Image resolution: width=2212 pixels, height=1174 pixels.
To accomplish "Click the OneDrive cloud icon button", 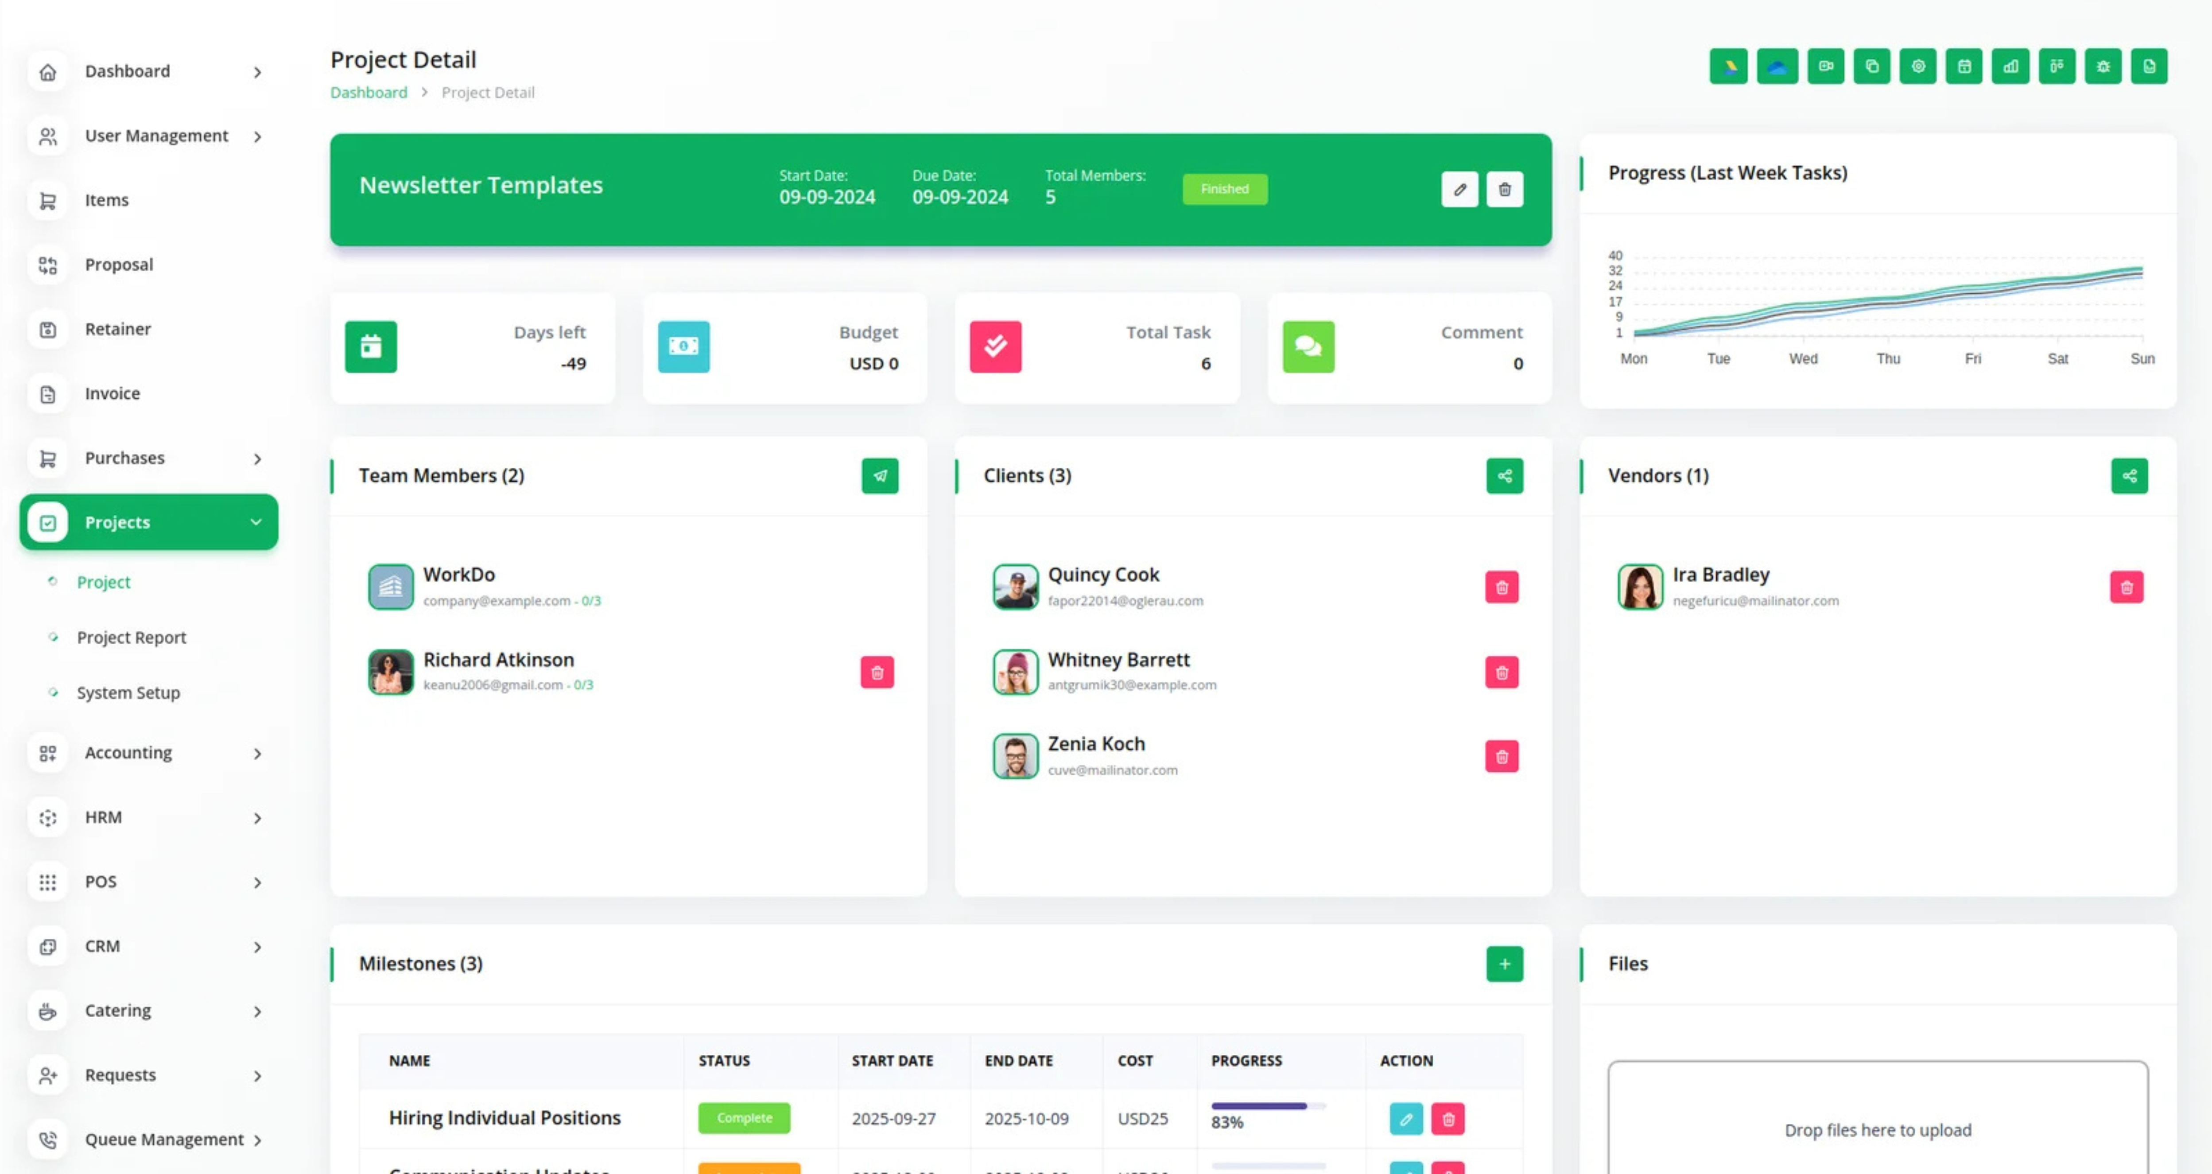I will tap(1777, 66).
